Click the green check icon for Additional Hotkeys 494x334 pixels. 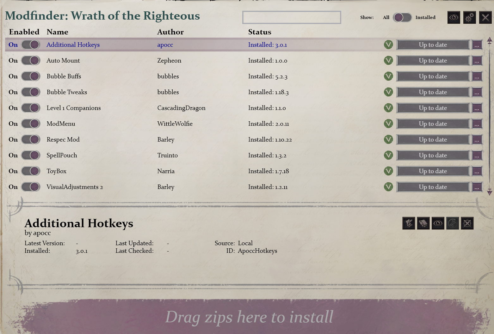[x=388, y=45]
